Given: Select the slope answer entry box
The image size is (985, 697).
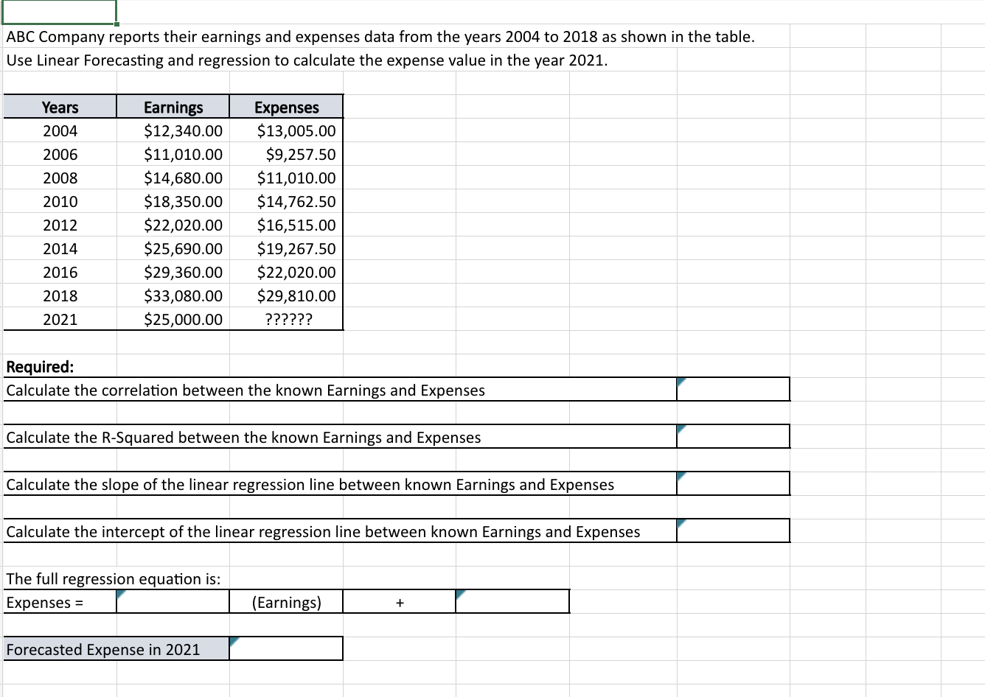Looking at the screenshot, I should point(732,483).
